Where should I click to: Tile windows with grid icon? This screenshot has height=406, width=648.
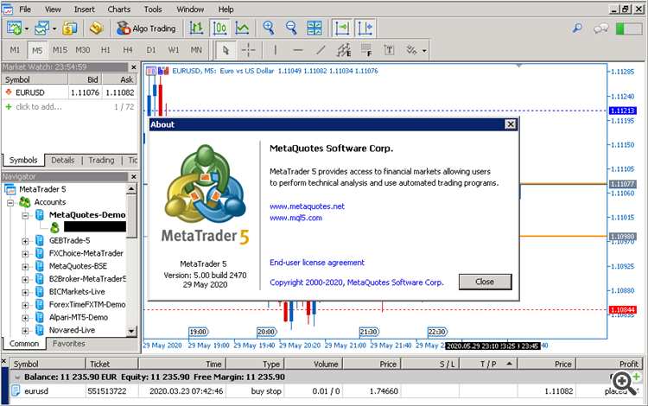pyautogui.click(x=314, y=29)
